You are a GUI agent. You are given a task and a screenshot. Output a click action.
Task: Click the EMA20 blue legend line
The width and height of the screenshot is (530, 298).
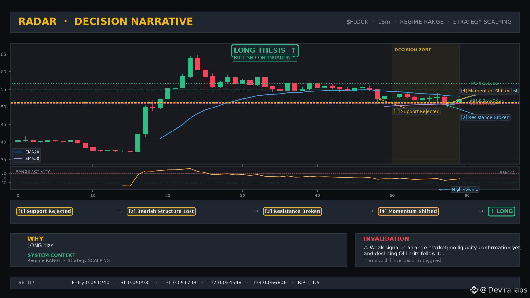click(18, 152)
